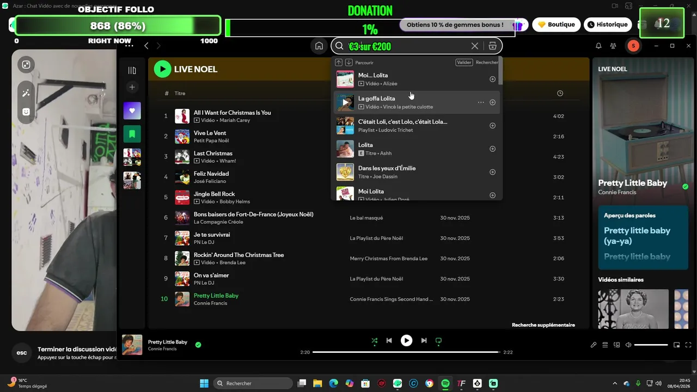The height and width of the screenshot is (392, 697).
Task: Open track All I Want for Christmas
Action: pyautogui.click(x=232, y=113)
